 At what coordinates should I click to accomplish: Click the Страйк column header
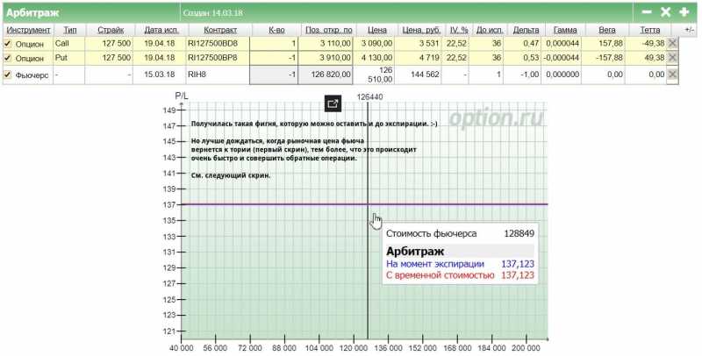111,29
